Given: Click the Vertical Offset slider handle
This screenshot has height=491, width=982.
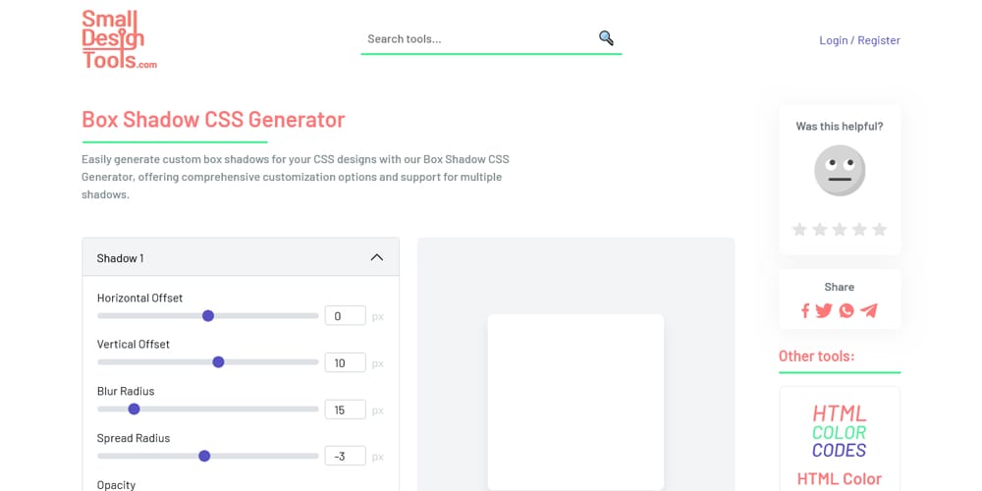Looking at the screenshot, I should [218, 362].
